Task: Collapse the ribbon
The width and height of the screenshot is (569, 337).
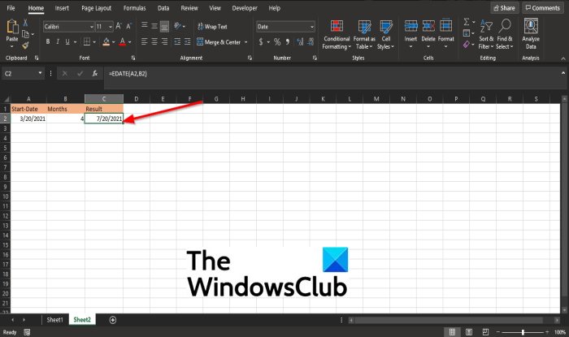Action: click(x=563, y=58)
